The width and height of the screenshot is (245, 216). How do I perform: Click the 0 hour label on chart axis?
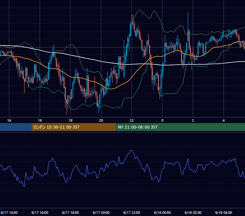tap(162, 121)
